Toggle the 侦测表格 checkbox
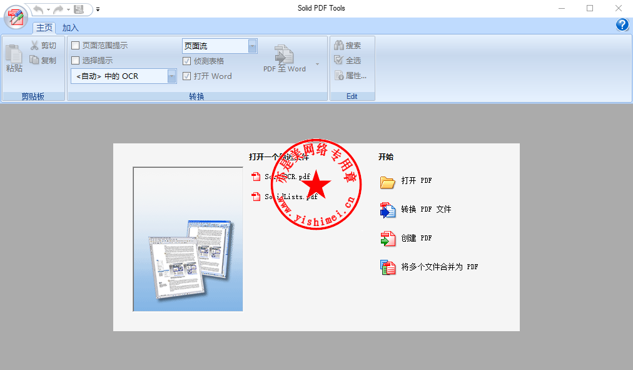The height and width of the screenshot is (370, 633). (186, 61)
